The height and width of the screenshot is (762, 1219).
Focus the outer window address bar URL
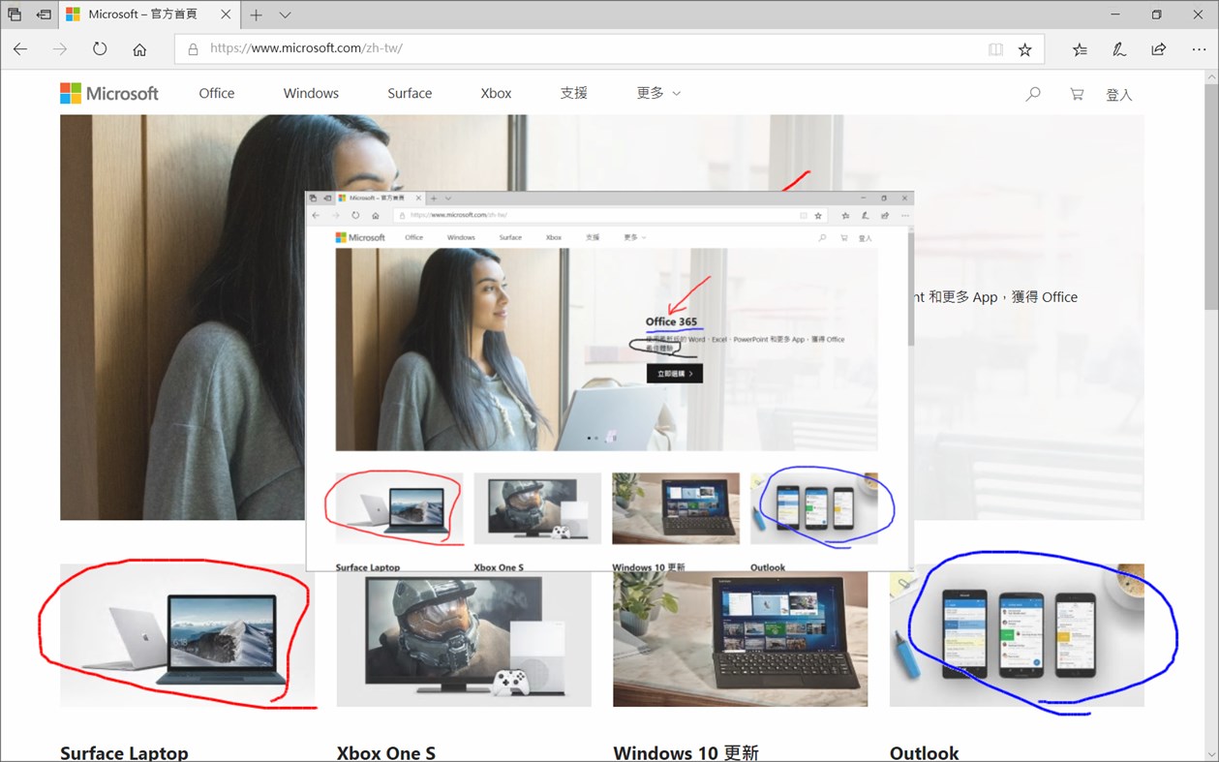pos(306,48)
